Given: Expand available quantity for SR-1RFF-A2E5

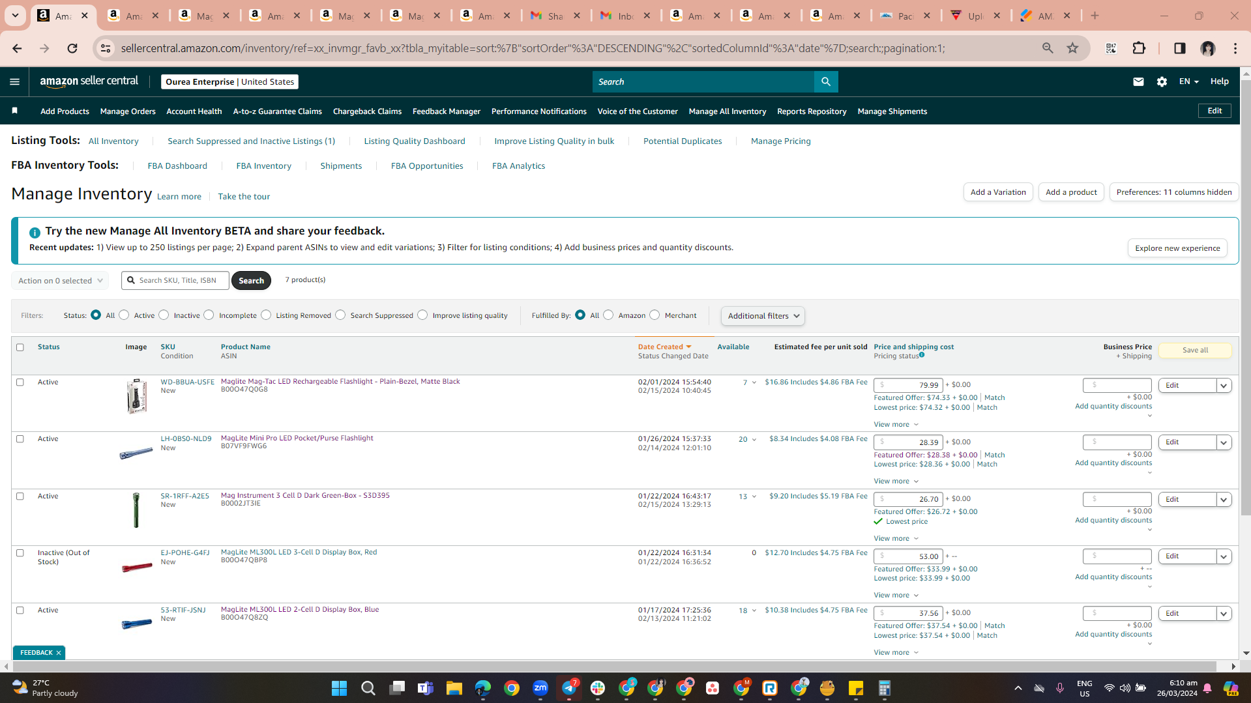Looking at the screenshot, I should pyautogui.click(x=754, y=496).
